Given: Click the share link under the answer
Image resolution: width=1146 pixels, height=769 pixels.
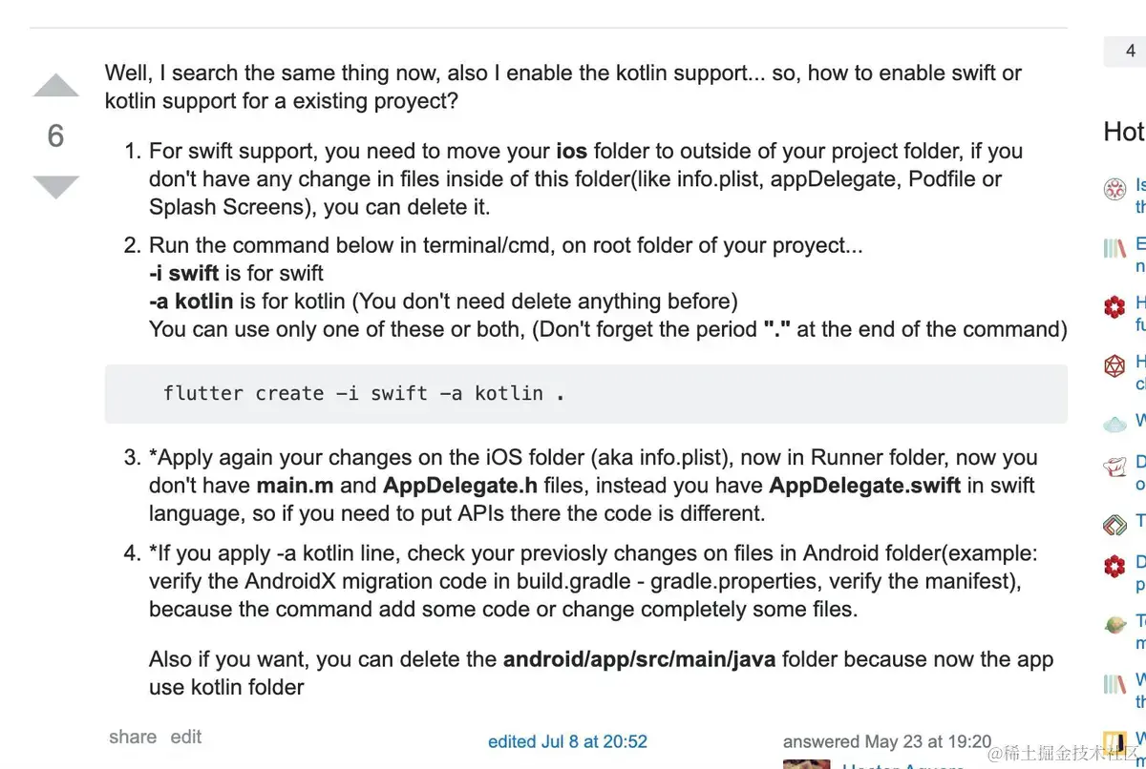Looking at the screenshot, I should [133, 737].
